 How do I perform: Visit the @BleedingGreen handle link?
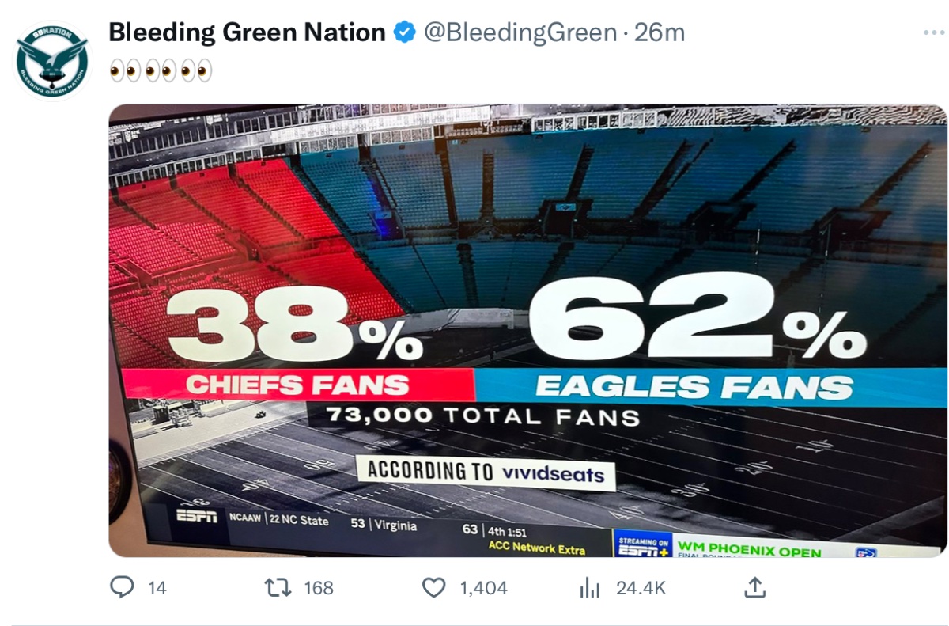pos(520,32)
